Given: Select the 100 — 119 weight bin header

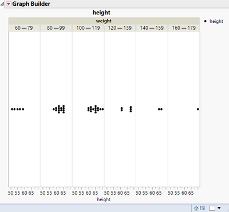Looking at the screenshot, I should coord(88,28).
